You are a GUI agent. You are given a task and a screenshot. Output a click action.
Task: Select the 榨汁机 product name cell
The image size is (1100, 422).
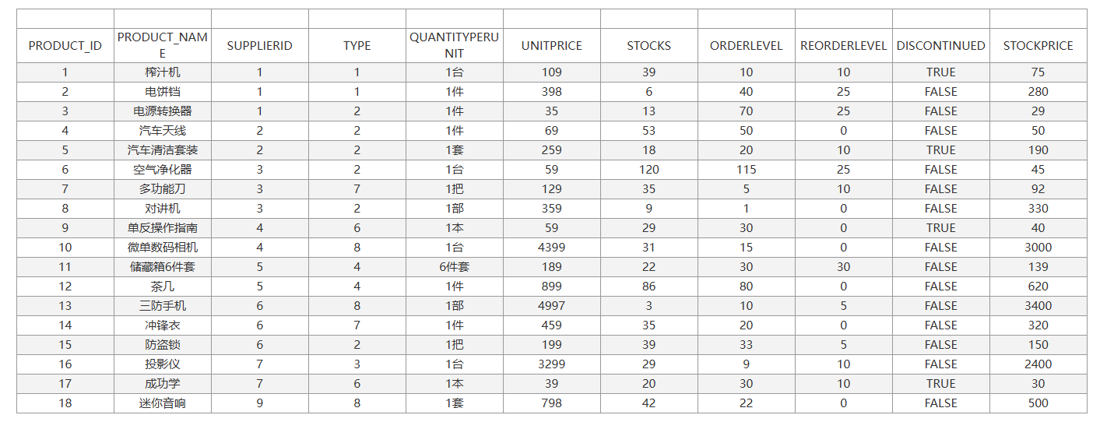coord(163,72)
